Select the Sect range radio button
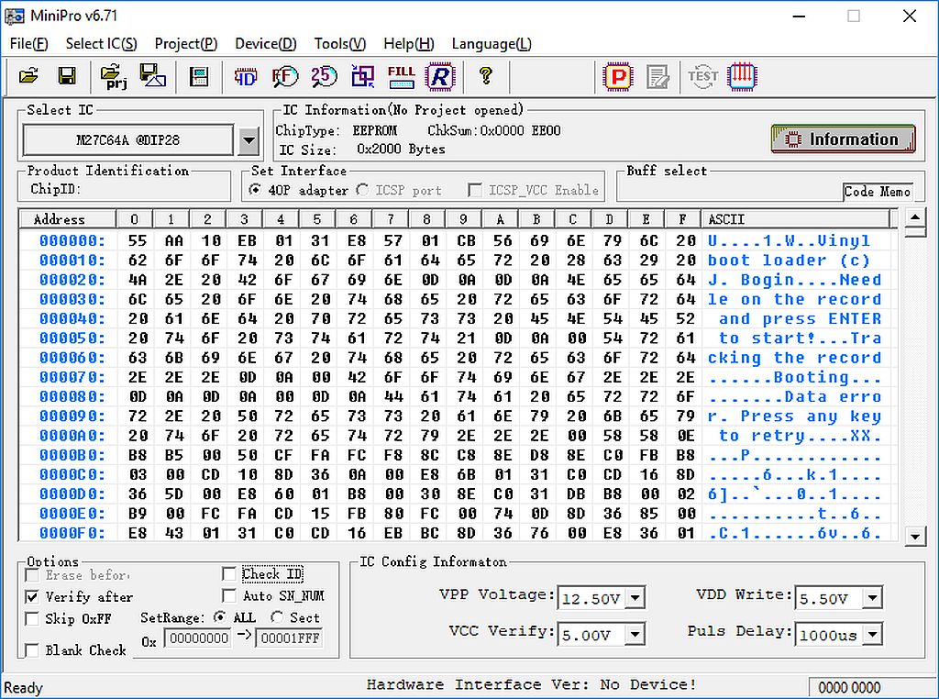The image size is (939, 699). click(x=276, y=617)
